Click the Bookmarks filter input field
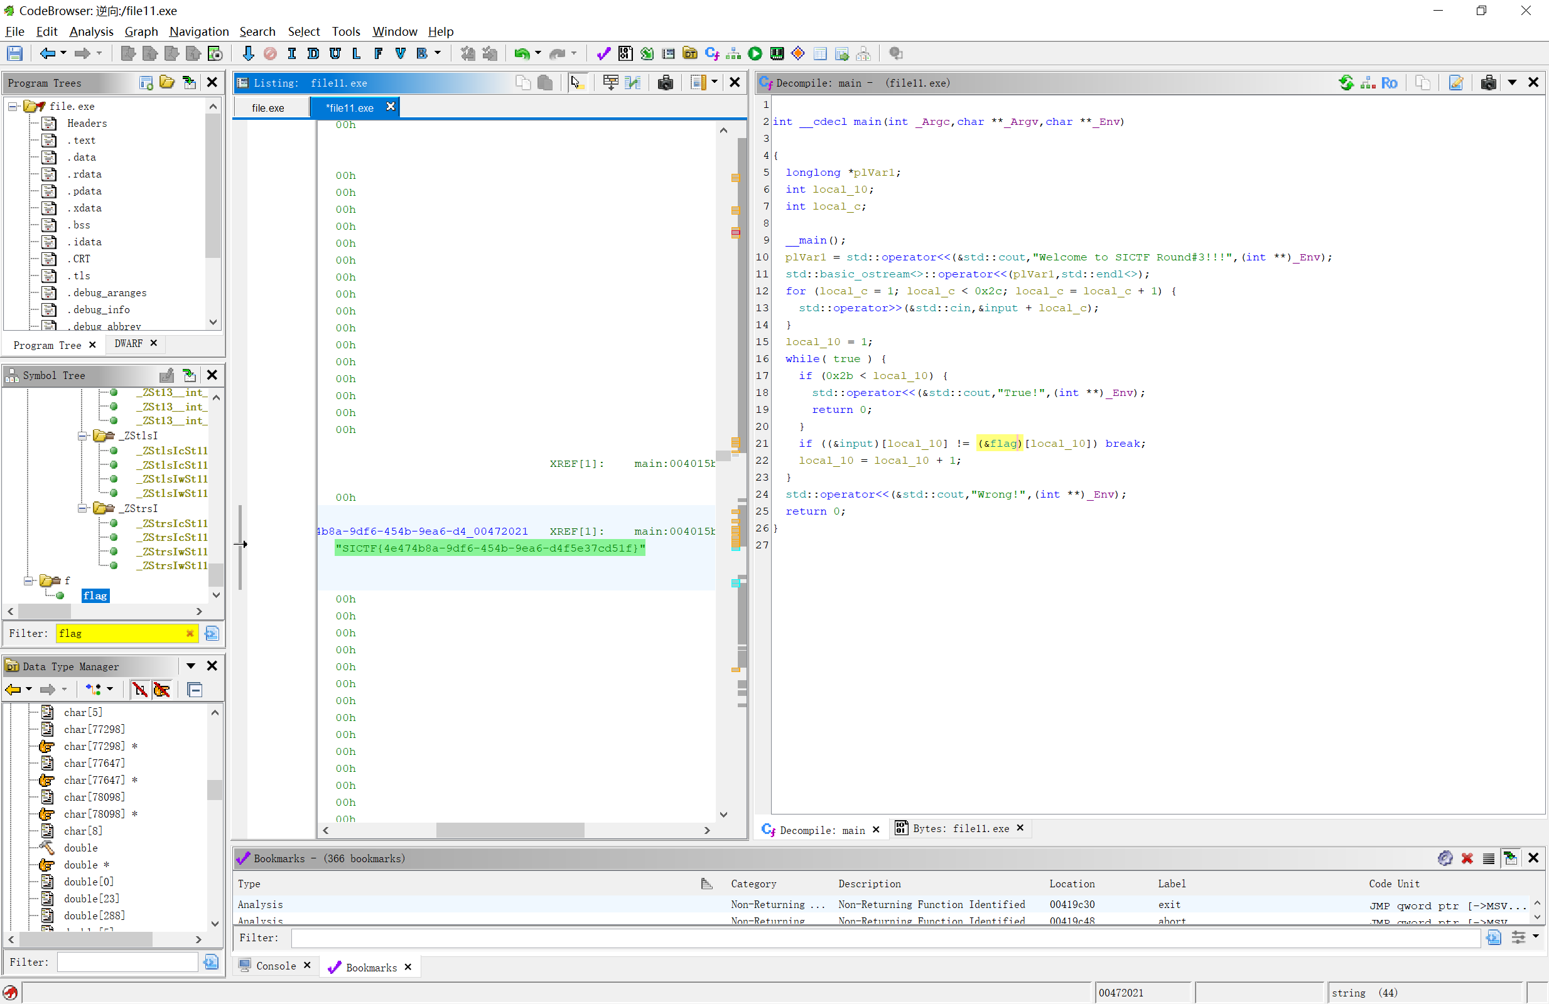Image resolution: width=1549 pixels, height=1004 pixels. click(x=885, y=937)
